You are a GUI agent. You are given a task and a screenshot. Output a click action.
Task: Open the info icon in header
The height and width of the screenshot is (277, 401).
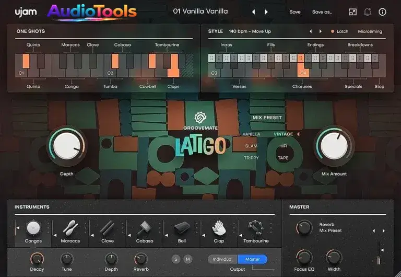[382, 12]
